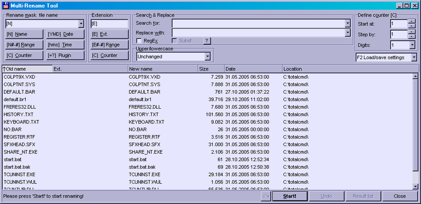This screenshot has width=421, height=204.
Task: Open the F2 Load/save settings dropdown
Action: tap(414, 57)
